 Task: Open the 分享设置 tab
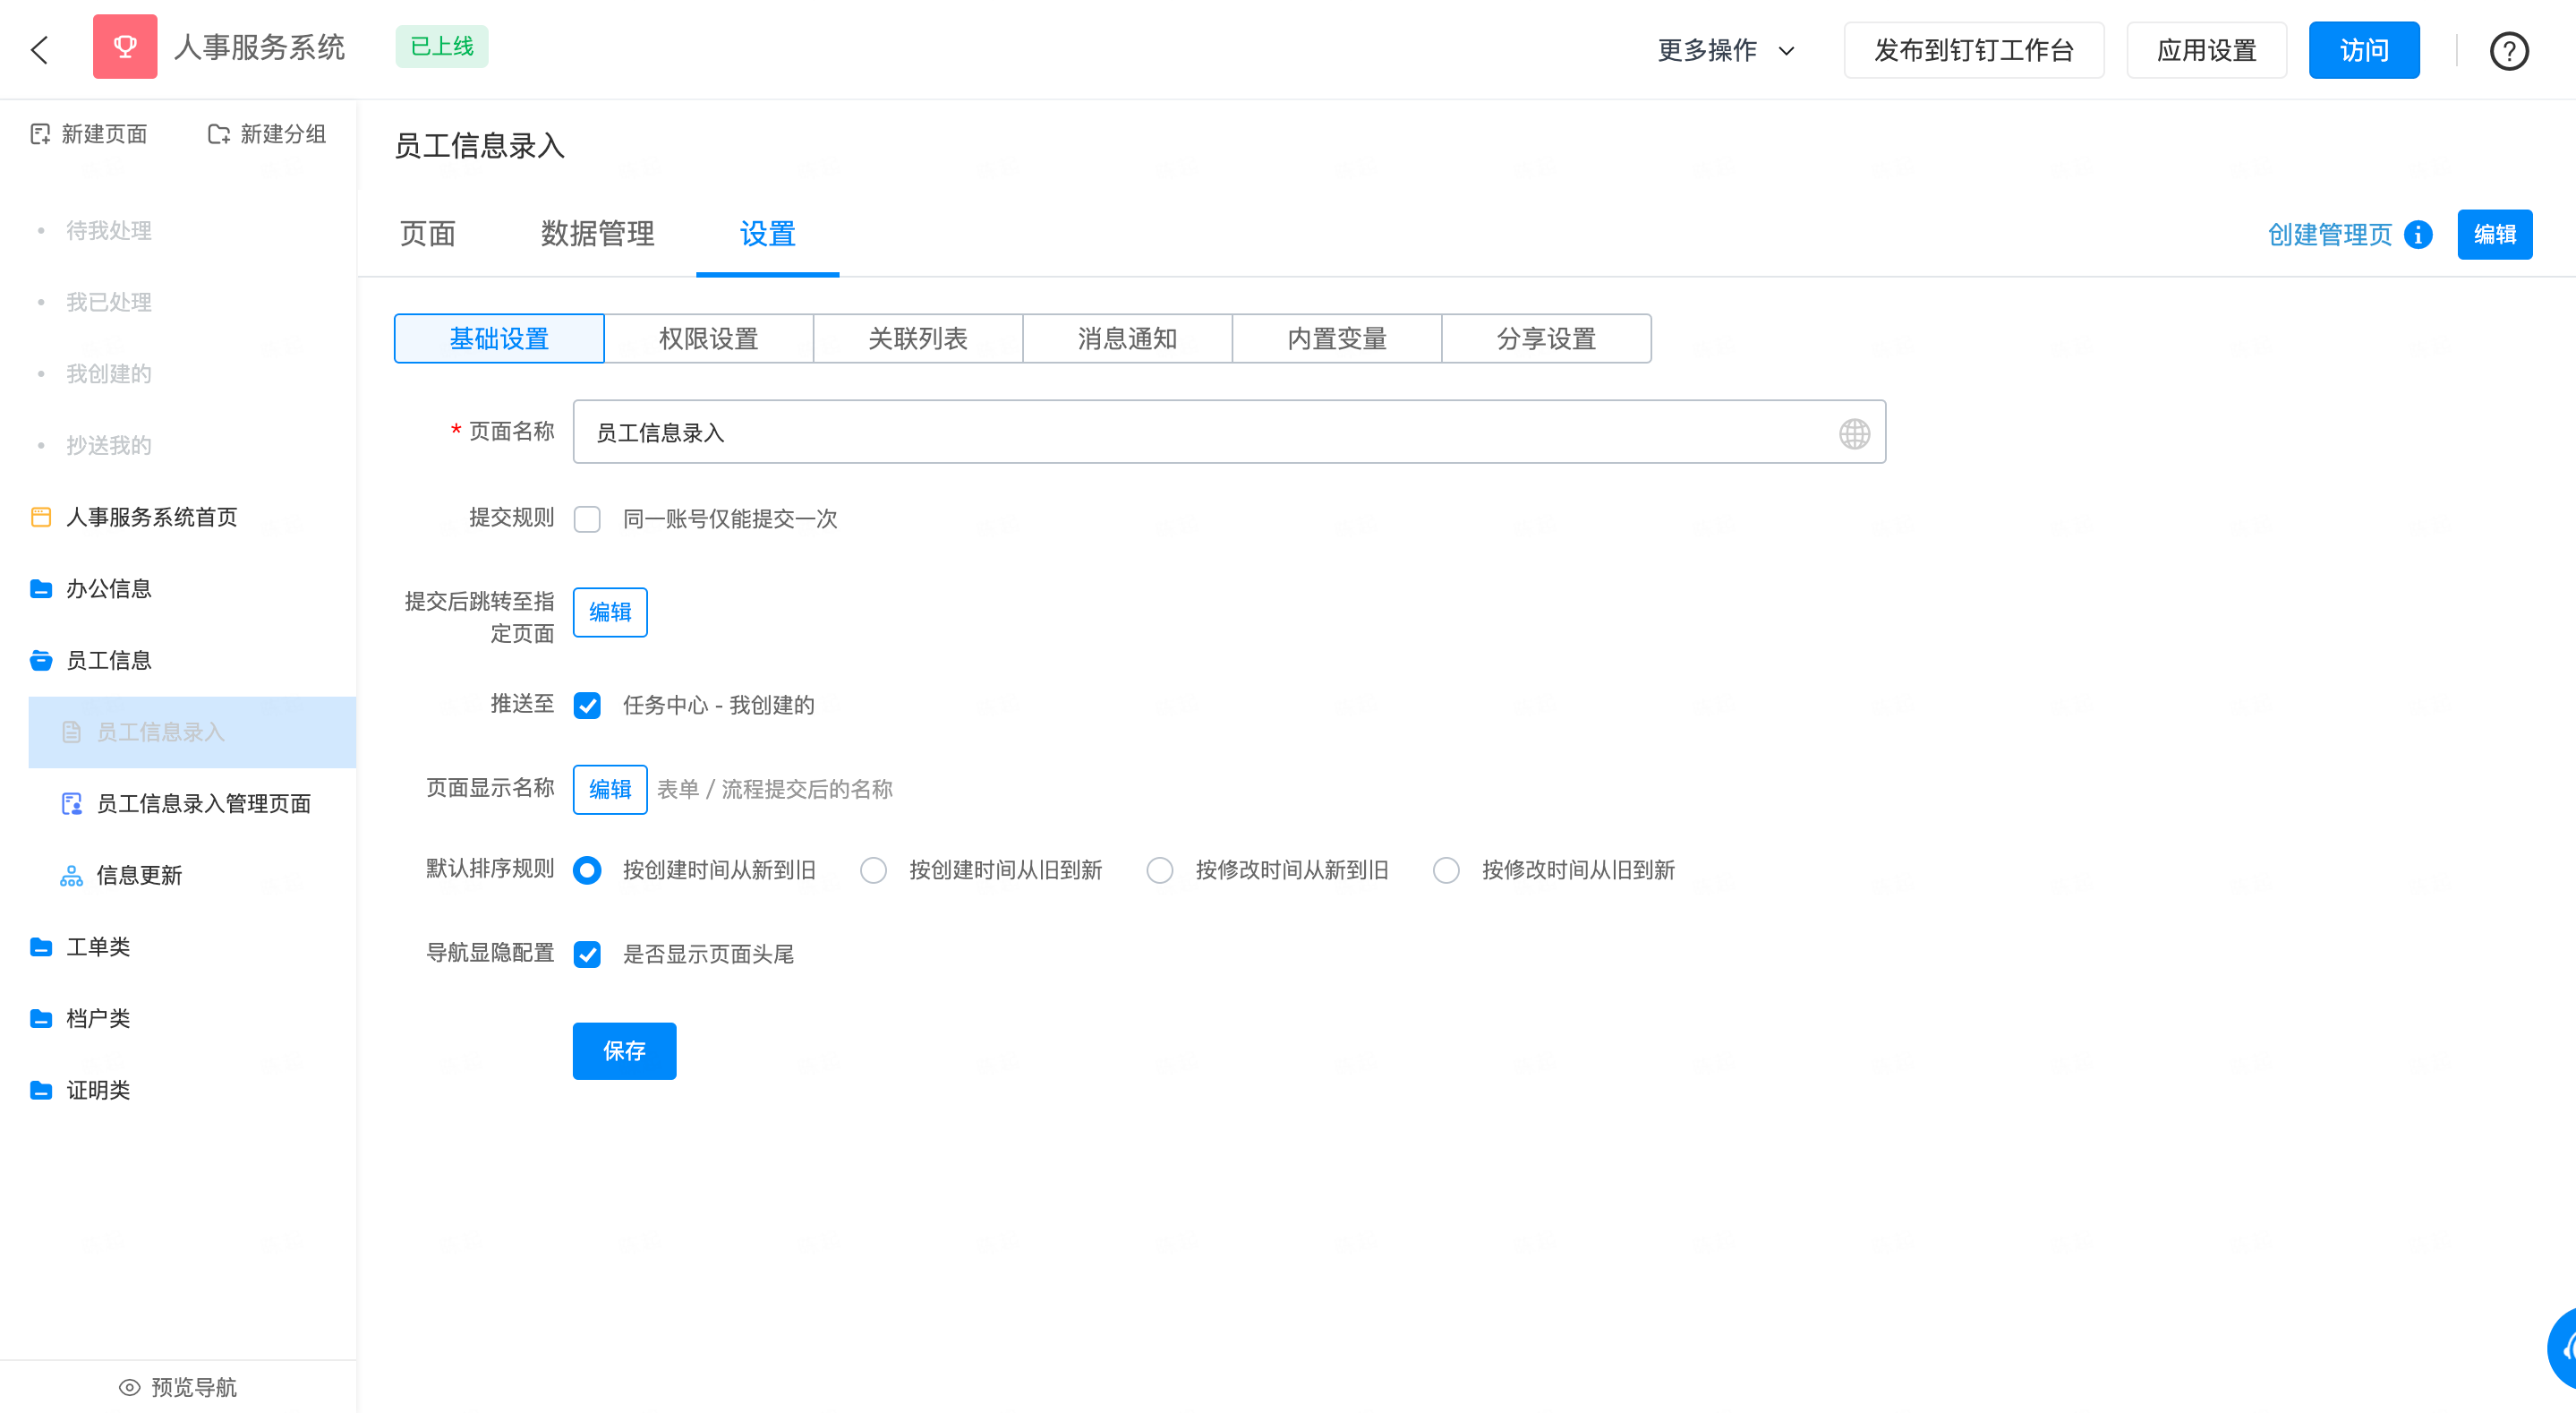[x=1545, y=338]
